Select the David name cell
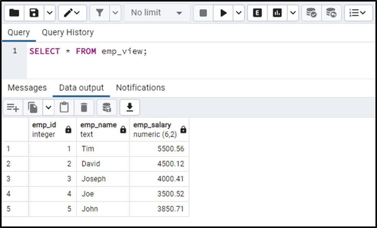The height and width of the screenshot is (228, 377). coord(103,164)
